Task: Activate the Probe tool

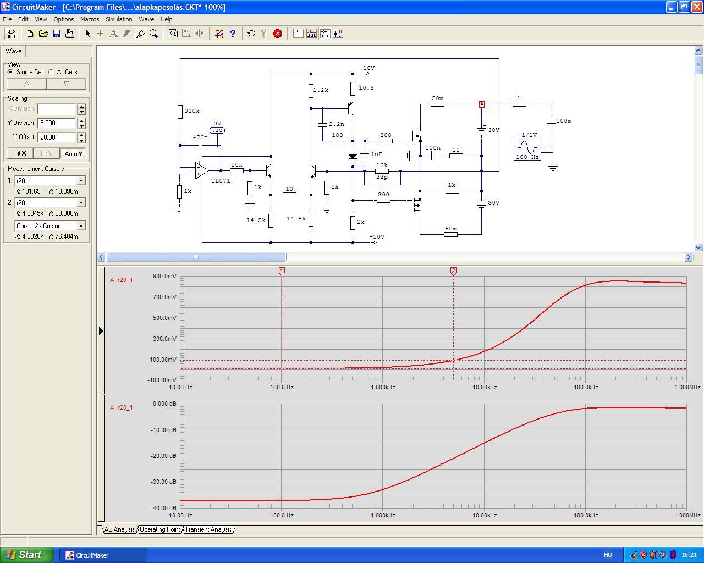Action: (x=140, y=34)
